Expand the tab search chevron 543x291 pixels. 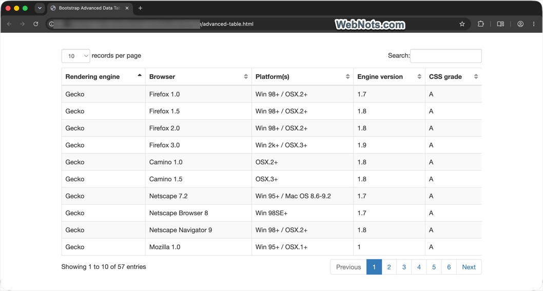click(x=40, y=8)
